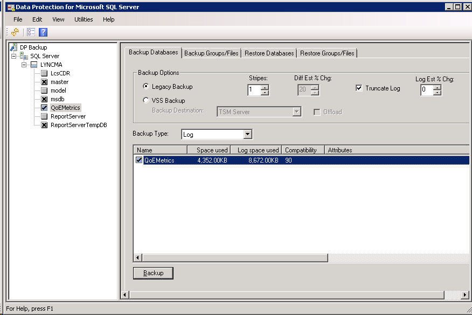Click the LYNCMA server icon
This screenshot has height=315, width=472.
tap(34, 65)
